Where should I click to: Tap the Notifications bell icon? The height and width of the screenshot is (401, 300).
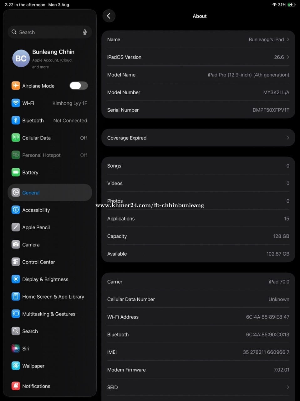[16, 386]
